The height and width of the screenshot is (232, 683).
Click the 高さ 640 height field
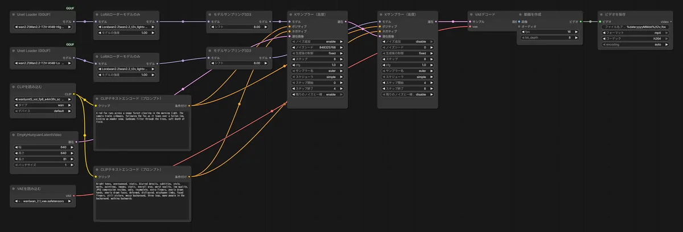pyautogui.click(x=43, y=153)
